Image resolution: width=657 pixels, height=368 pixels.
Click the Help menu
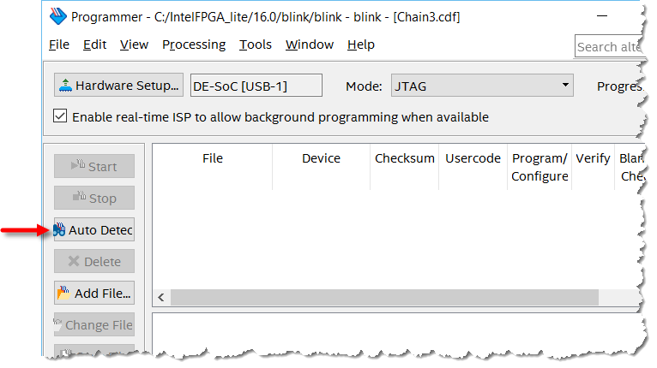[x=361, y=45]
